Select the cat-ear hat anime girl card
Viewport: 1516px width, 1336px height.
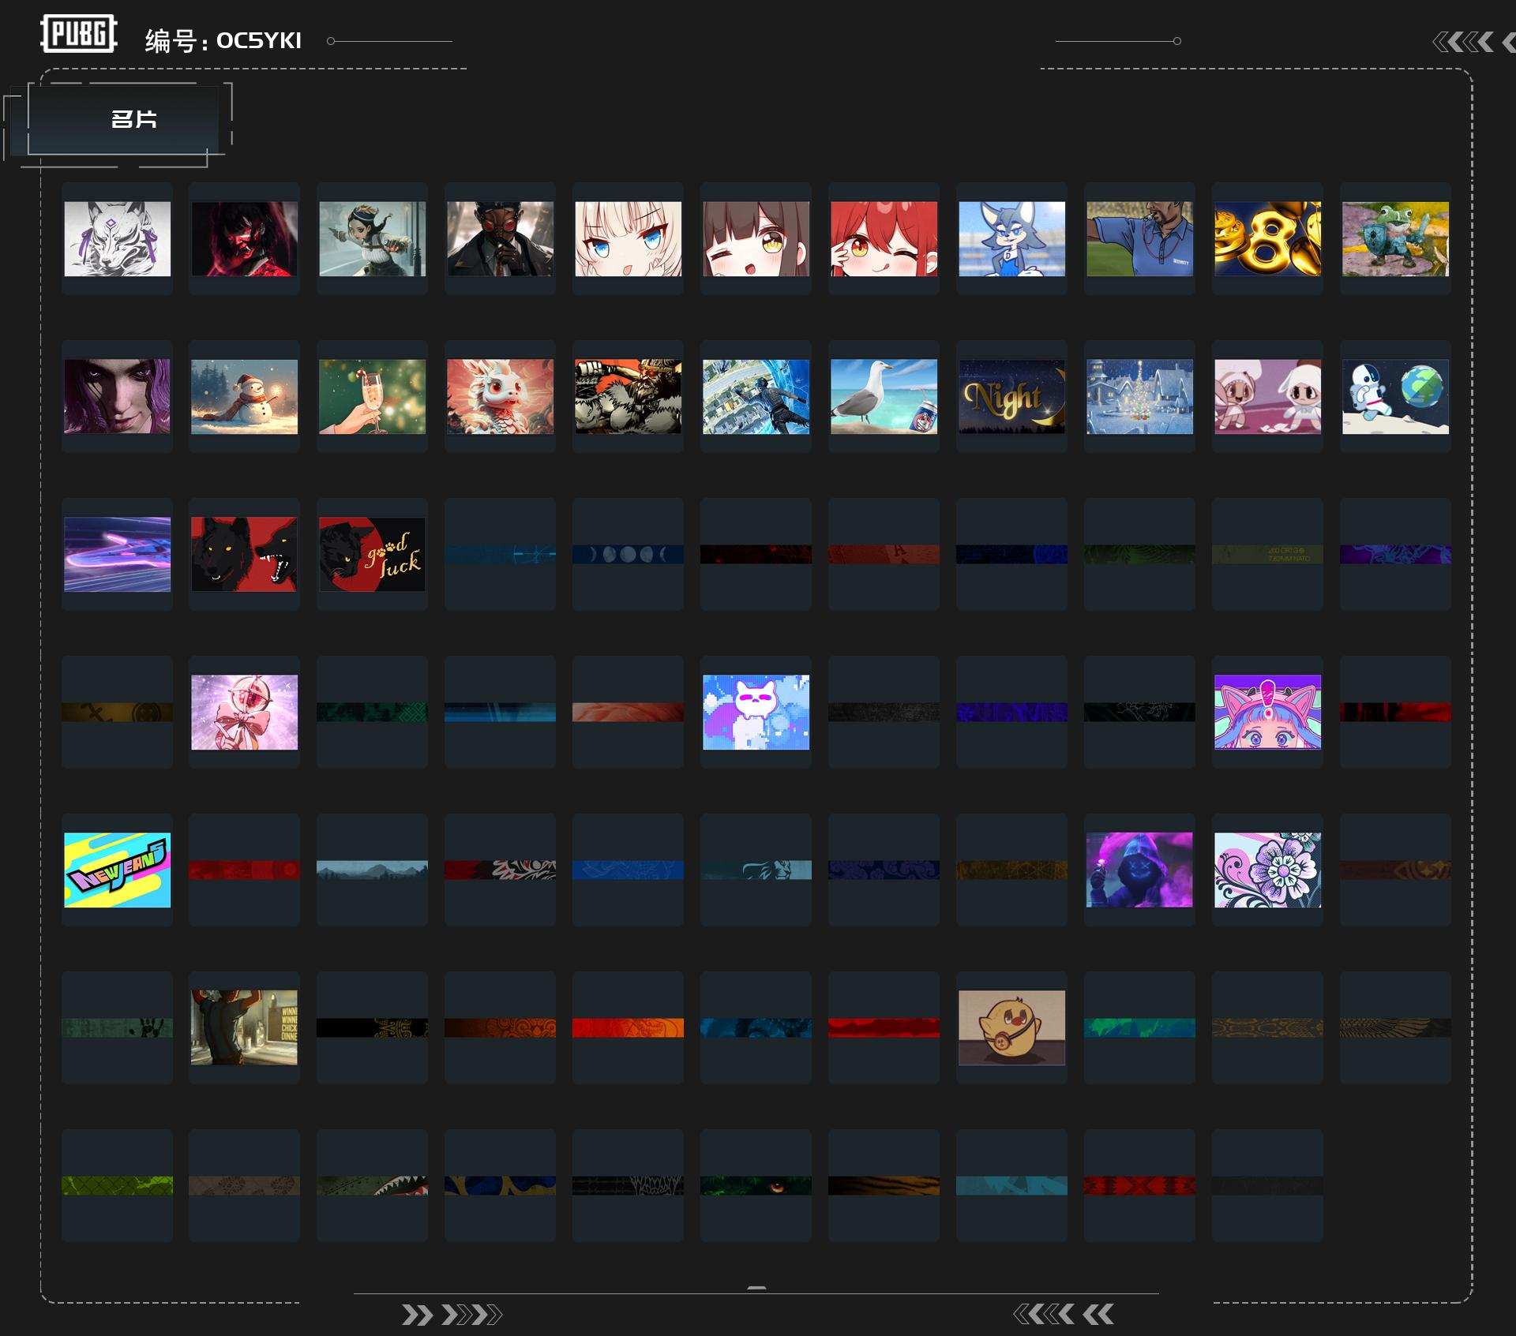point(1268,712)
